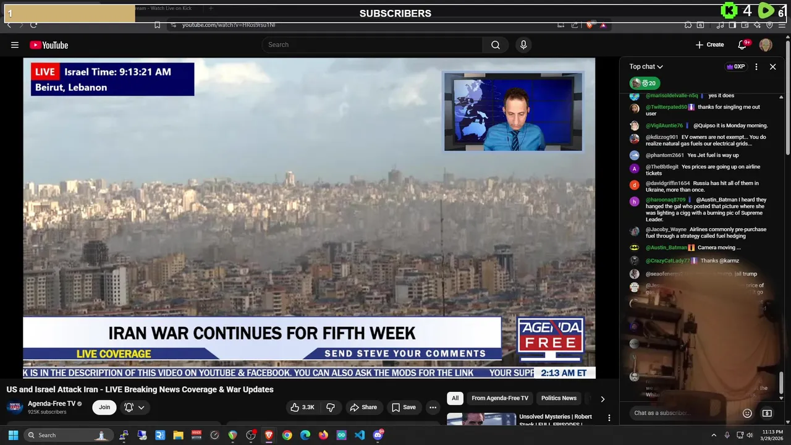Open the media control music-note icon
Viewport: 791px width, 445px height.
click(x=720, y=25)
